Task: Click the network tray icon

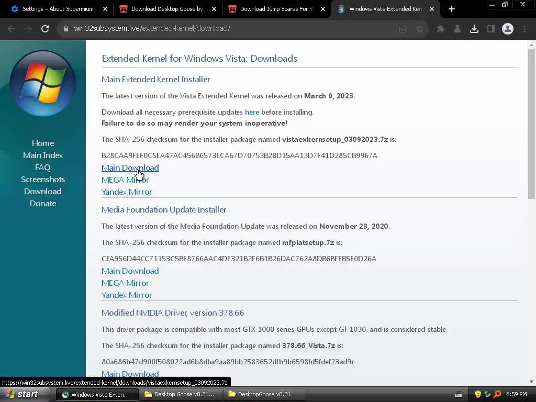Action: pyautogui.click(x=487, y=395)
